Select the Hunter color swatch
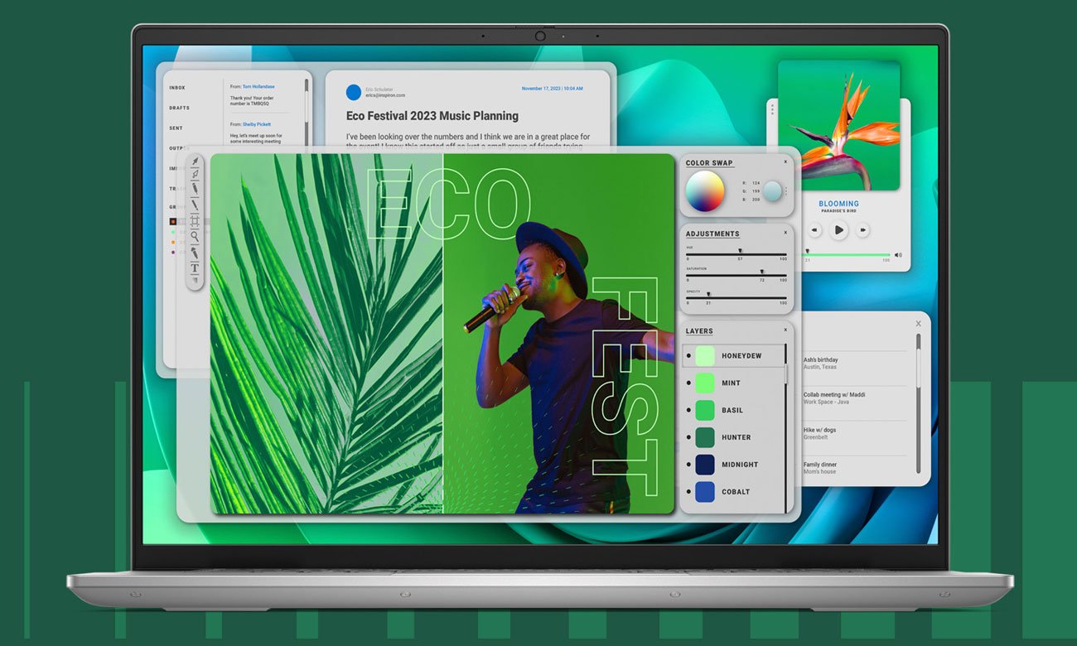The width and height of the screenshot is (1077, 646). [x=705, y=437]
